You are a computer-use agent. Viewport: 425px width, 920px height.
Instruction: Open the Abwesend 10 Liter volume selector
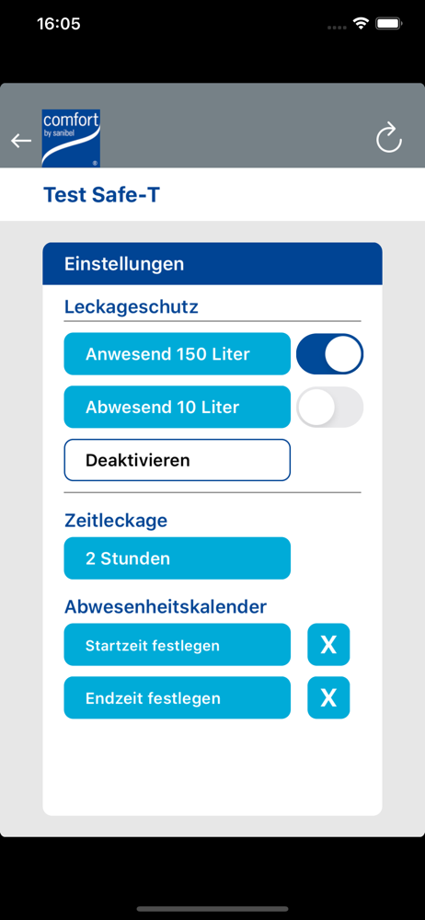coord(178,407)
